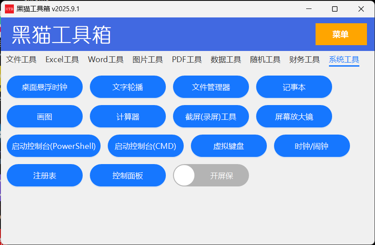This screenshot has width=375, height=245.
Task: Open the 注册表 registry editor
Action: click(x=45, y=175)
